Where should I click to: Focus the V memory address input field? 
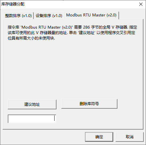(32, 119)
